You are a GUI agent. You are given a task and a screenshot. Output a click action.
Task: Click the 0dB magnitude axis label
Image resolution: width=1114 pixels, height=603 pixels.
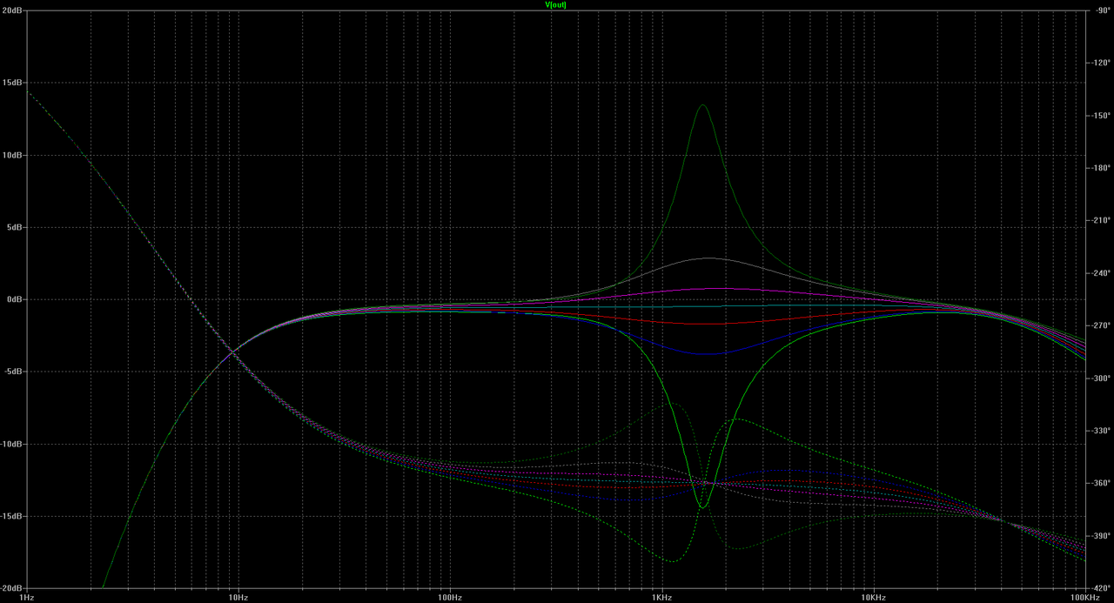(14, 299)
